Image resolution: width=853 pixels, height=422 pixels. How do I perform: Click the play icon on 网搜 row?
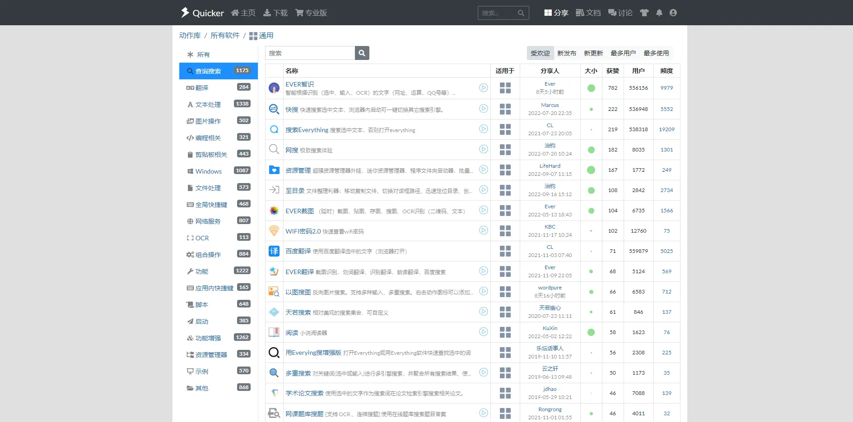pos(484,149)
